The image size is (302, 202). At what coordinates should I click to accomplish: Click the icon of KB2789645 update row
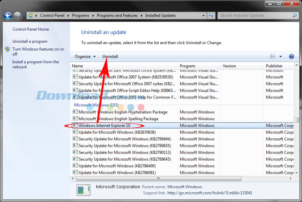tap(75, 159)
